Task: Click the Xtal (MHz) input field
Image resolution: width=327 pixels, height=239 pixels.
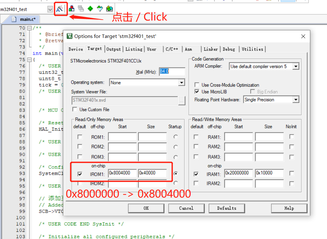Action: point(172,71)
